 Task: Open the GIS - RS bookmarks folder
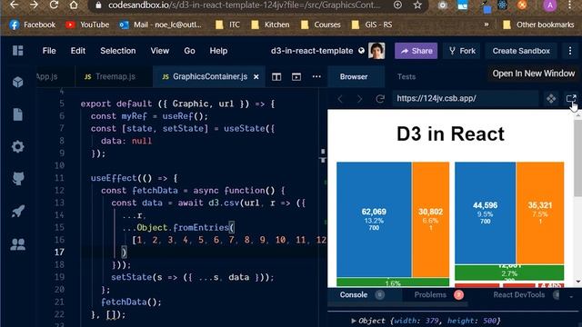pyautogui.click(x=372, y=25)
